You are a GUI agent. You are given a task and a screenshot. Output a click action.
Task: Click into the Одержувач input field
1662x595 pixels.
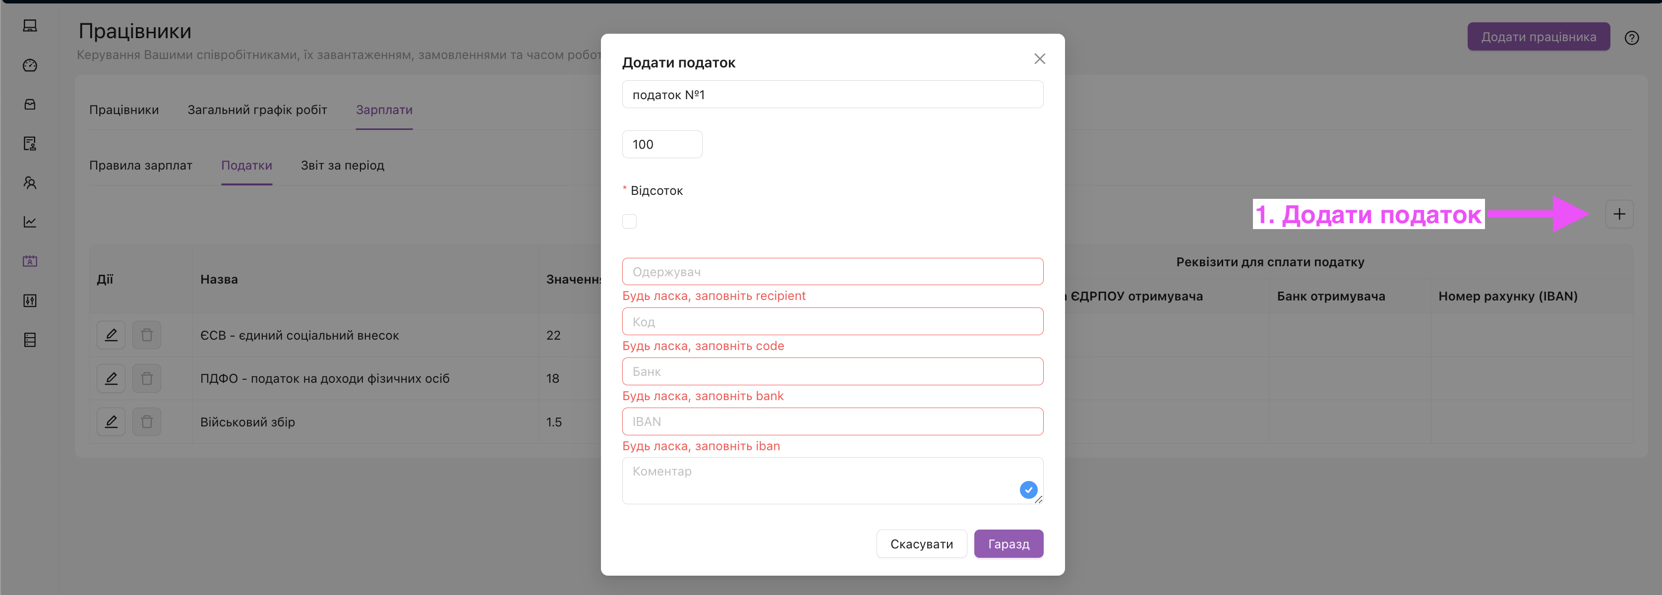(x=831, y=272)
